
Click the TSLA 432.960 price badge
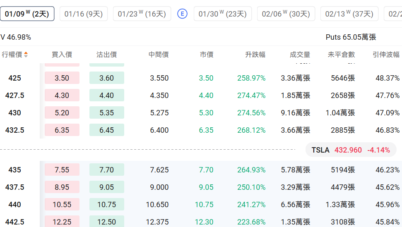point(351,150)
